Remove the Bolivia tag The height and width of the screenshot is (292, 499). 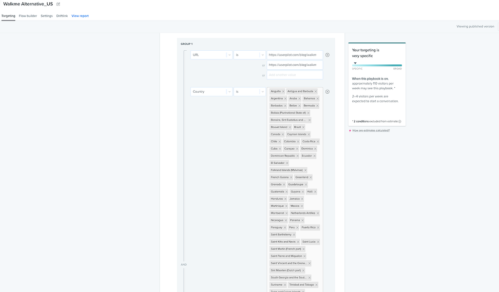tap(308, 113)
